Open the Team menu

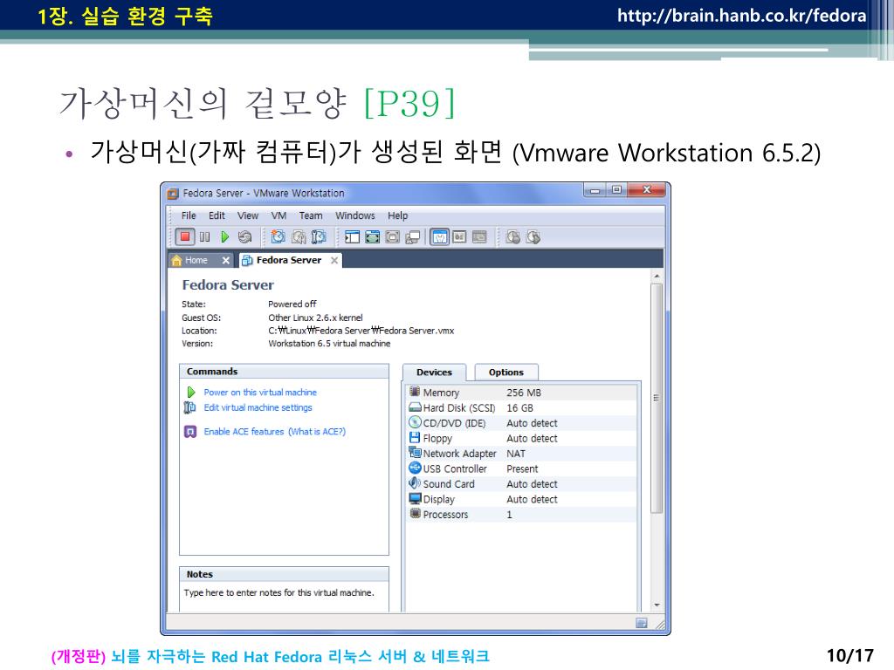coord(311,215)
